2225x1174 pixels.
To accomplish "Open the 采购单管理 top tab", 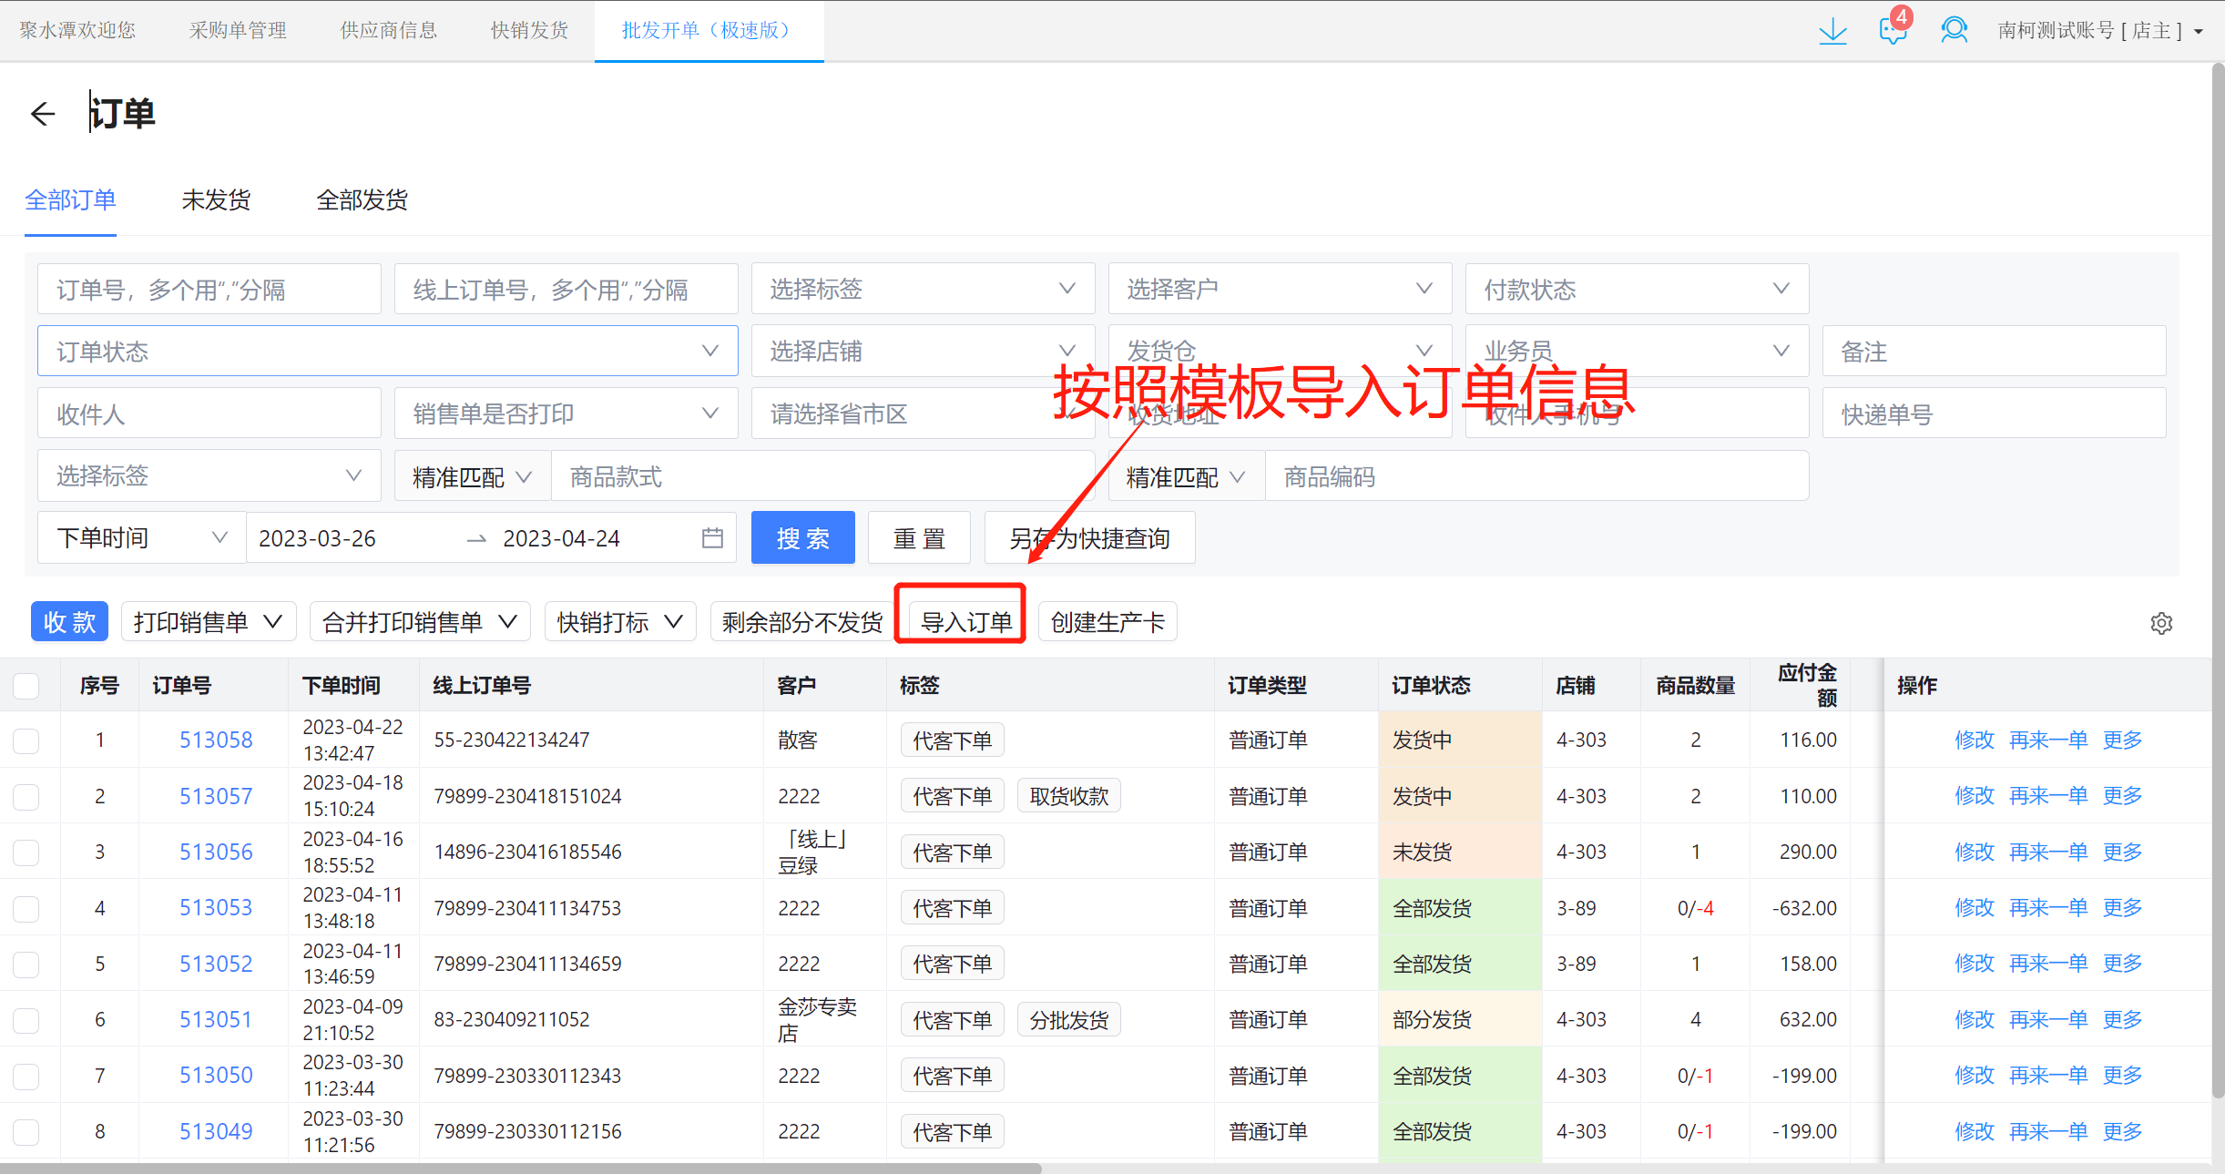I will pos(238,30).
